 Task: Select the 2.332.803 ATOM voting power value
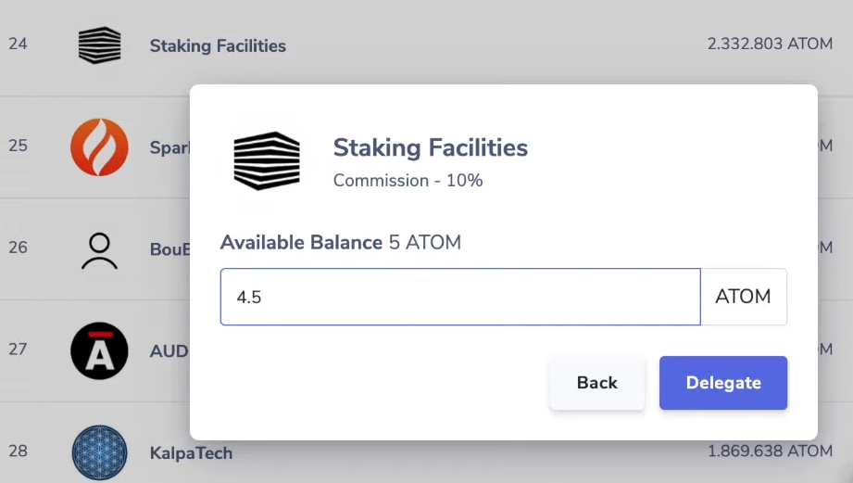pos(769,44)
